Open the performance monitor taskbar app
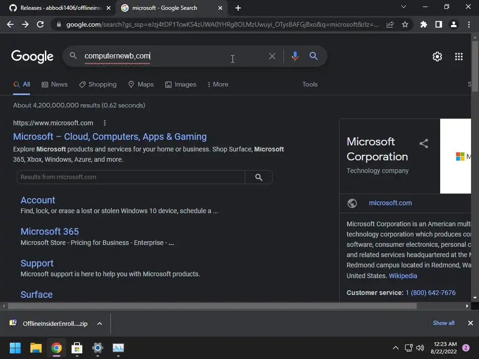 click(118, 348)
